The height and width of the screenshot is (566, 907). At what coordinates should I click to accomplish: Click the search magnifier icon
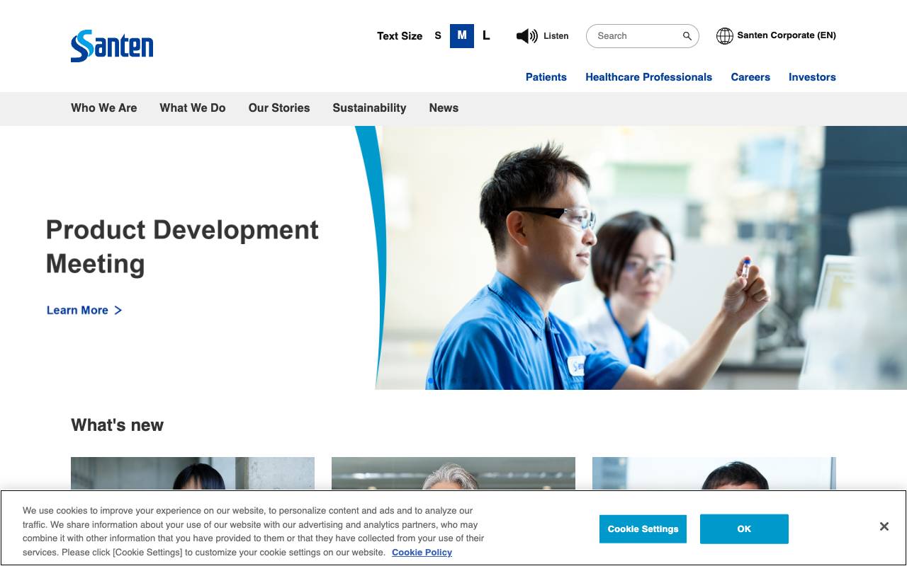685,35
